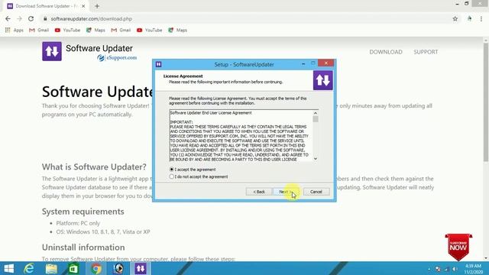Cancel the SoftwareUpdater setup
The width and height of the screenshot is (489, 275).
(316, 192)
